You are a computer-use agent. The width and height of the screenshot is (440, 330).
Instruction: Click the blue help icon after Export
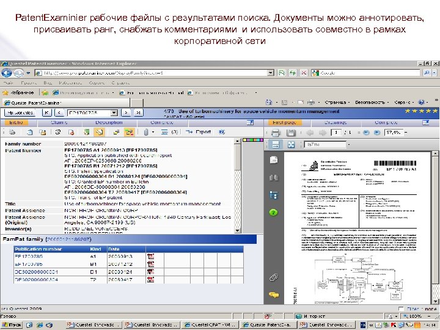pos(222,132)
